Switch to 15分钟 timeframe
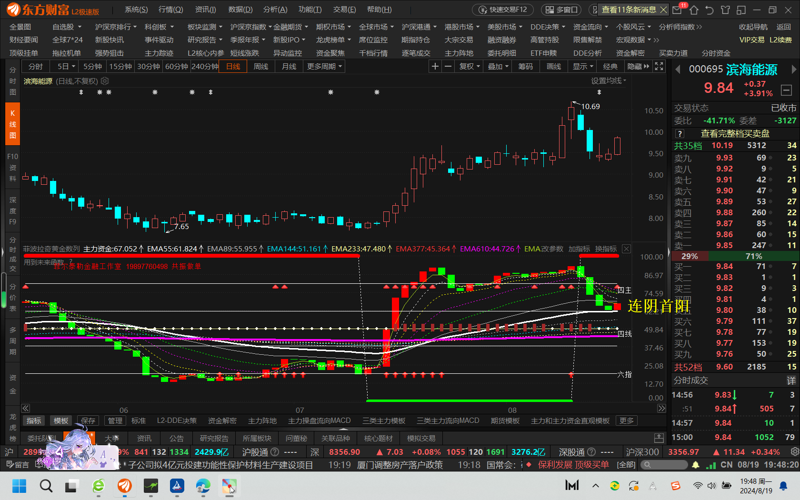 120,67
